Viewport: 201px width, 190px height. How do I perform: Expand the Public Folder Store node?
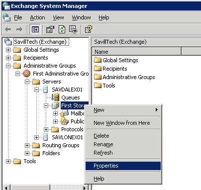point(55,121)
